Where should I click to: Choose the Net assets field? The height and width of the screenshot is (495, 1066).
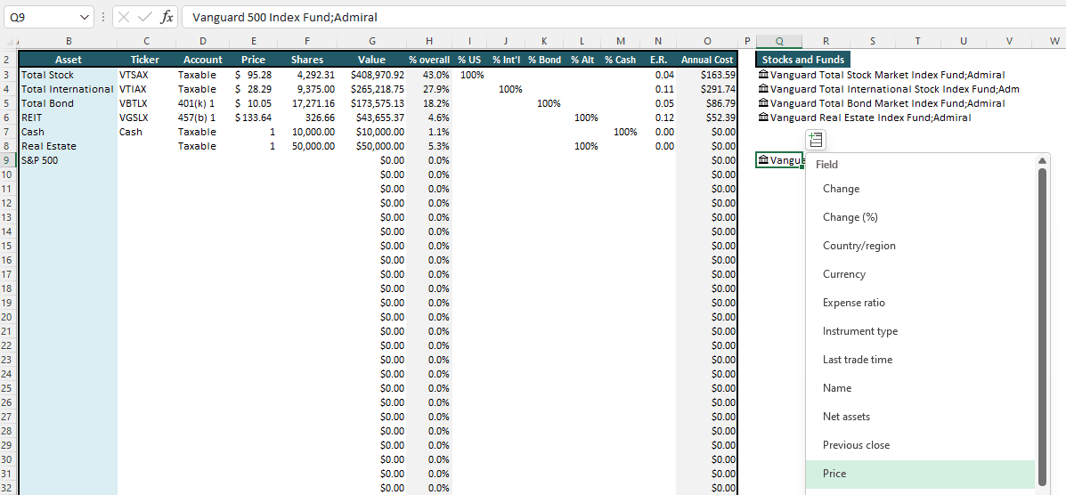tap(921, 417)
